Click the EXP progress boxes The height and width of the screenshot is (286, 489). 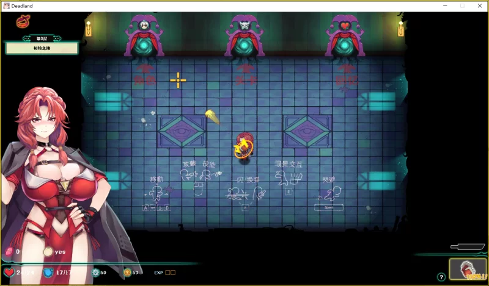point(171,273)
